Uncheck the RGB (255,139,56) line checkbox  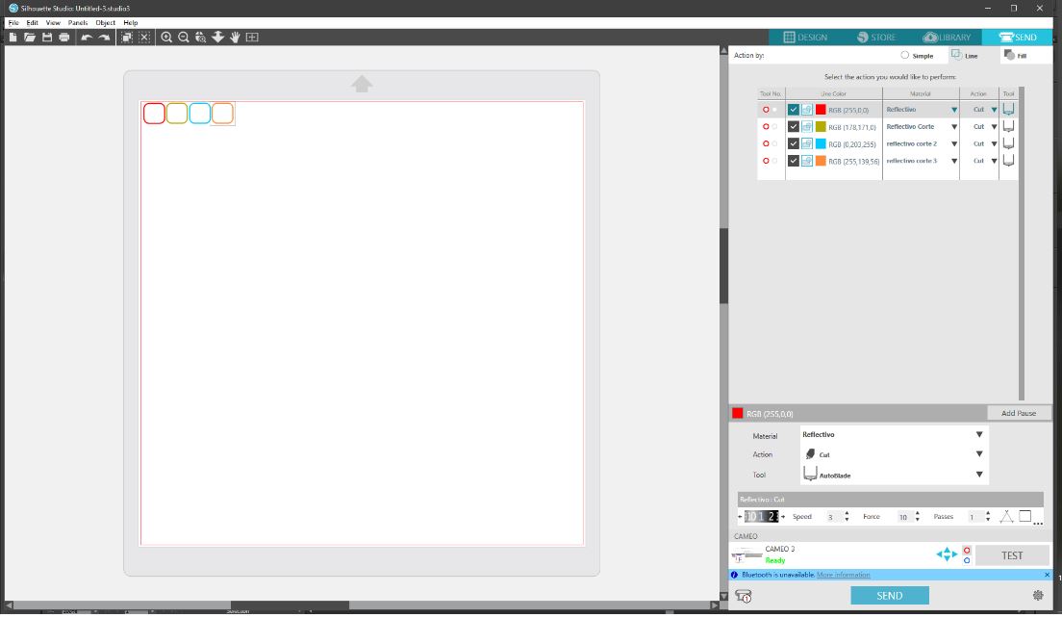(793, 161)
